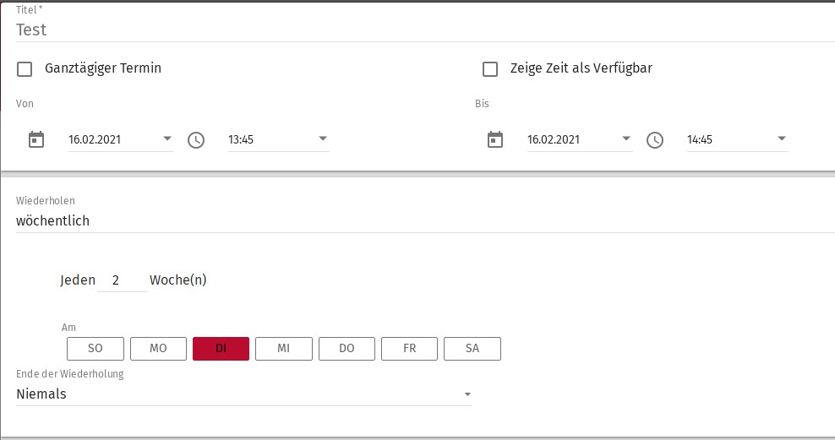Image resolution: width=835 pixels, height=440 pixels.
Task: Click the Titel text field
Action: pos(423,30)
